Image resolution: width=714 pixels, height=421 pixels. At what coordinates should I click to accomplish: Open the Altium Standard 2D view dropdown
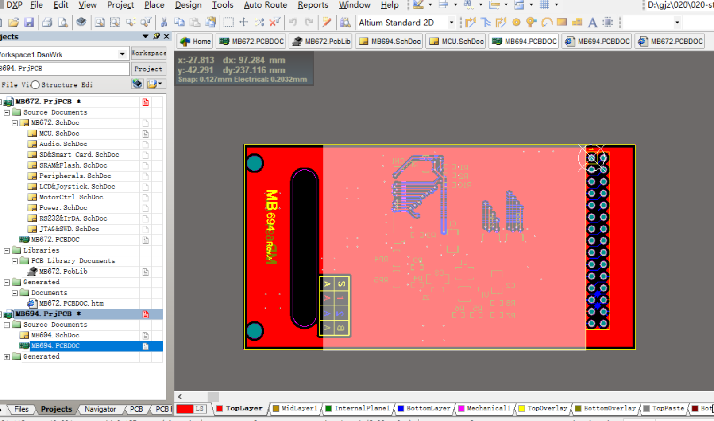[x=451, y=22]
